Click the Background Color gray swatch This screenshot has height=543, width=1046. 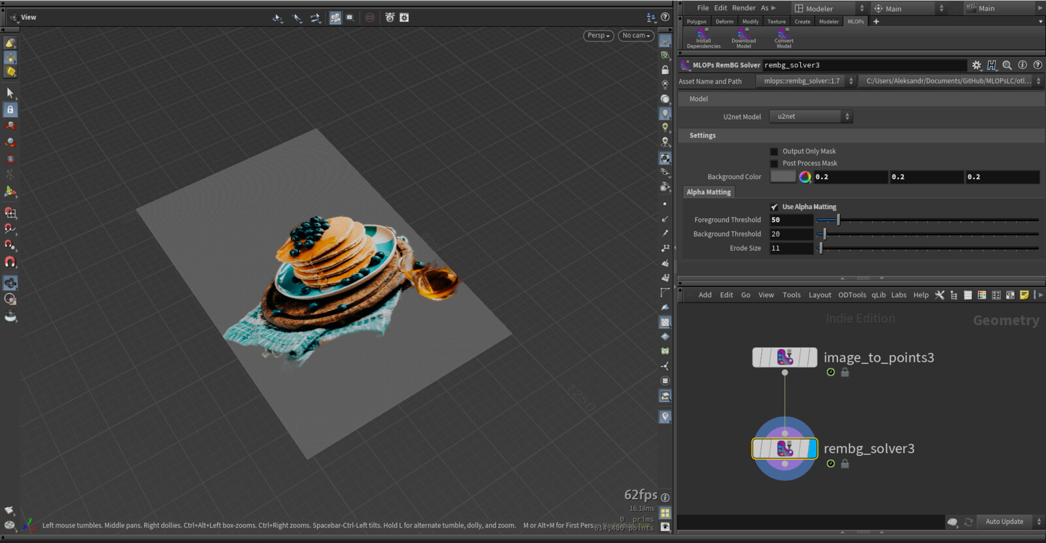[x=783, y=177]
